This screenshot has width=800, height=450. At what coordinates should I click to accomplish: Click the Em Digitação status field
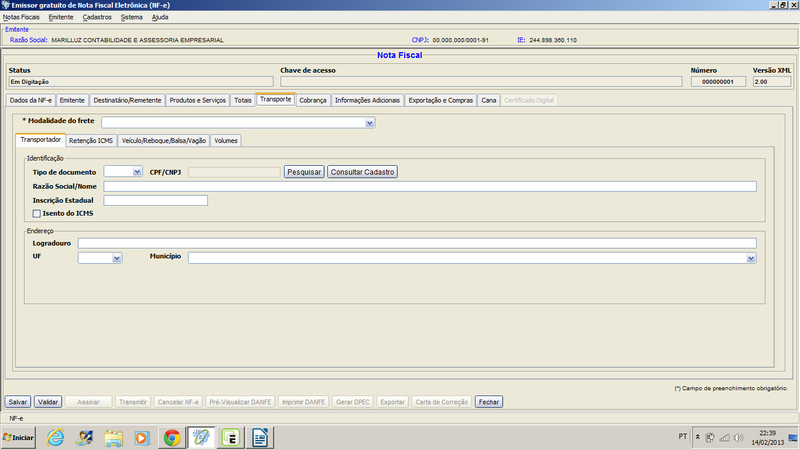pyautogui.click(x=141, y=81)
